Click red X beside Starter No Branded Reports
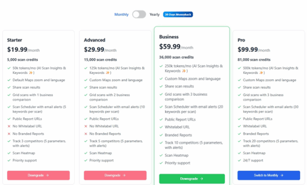This screenshot has width=307, height=185. [x=9, y=134]
